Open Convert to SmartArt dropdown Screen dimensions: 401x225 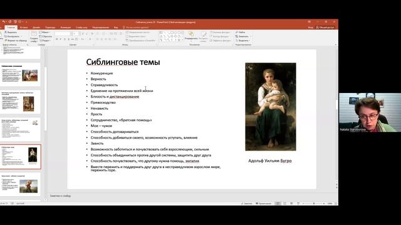pyautogui.click(x=140, y=41)
